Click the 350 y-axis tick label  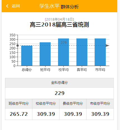tap(13, 35)
